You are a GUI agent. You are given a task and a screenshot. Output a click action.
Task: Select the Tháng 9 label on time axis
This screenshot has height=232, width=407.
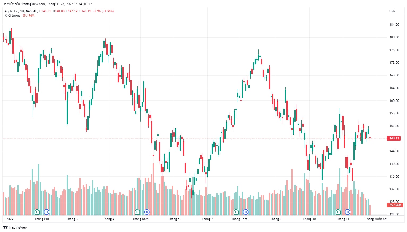pyautogui.click(x=276, y=219)
